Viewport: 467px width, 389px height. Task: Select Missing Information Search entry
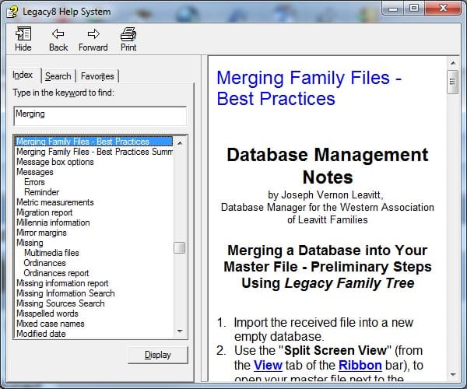coord(65,293)
